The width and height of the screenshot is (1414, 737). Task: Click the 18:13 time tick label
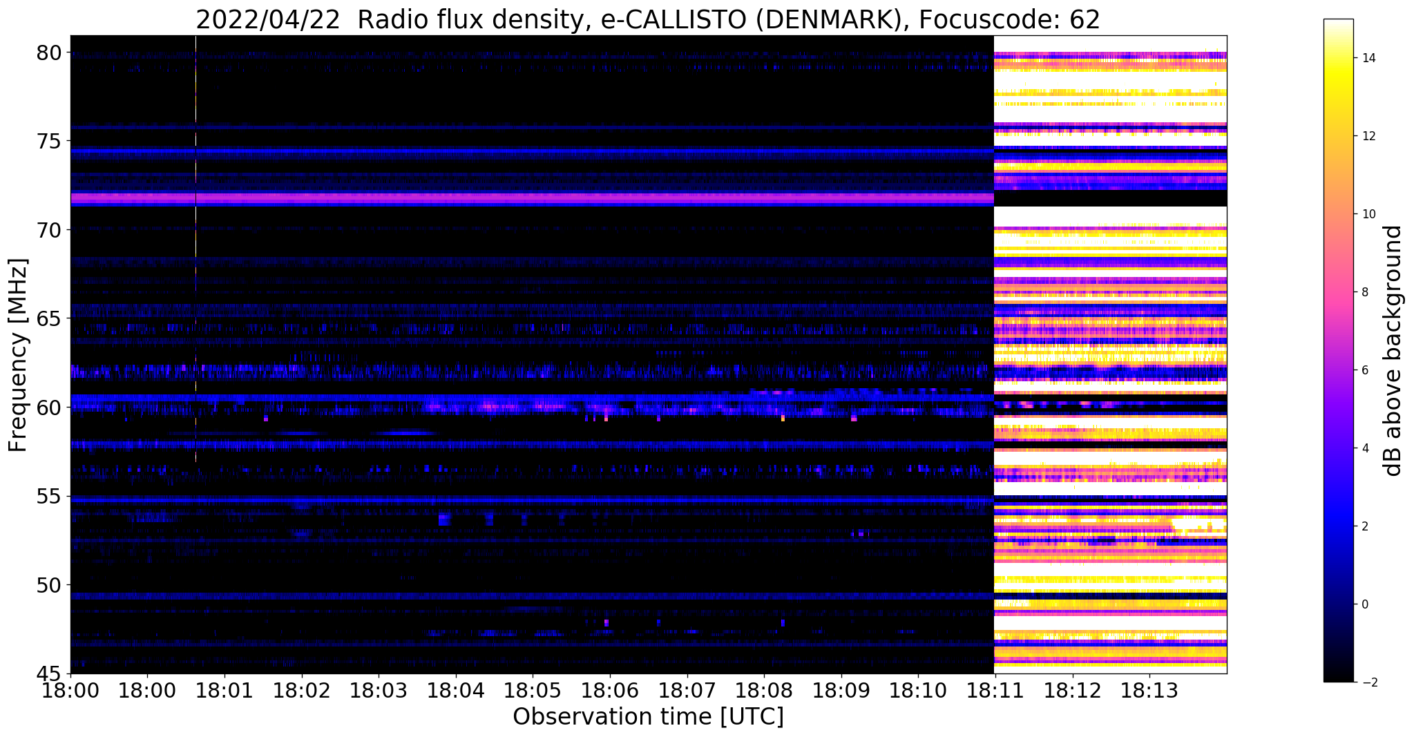tap(1150, 691)
